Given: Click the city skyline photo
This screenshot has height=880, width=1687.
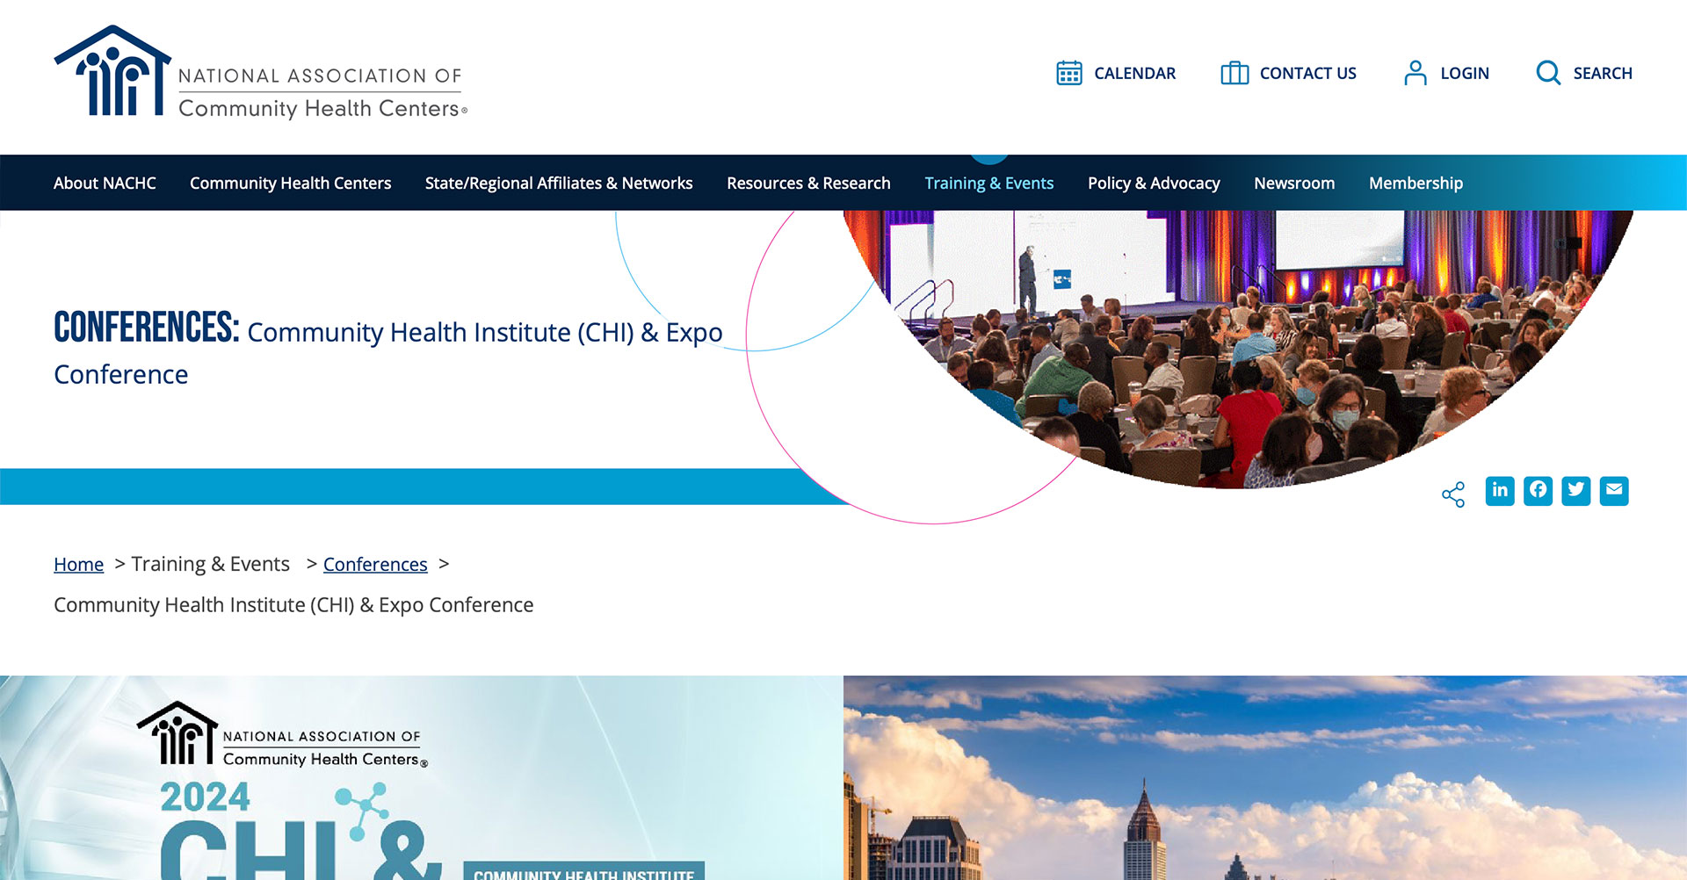Looking at the screenshot, I should pos(1265,777).
